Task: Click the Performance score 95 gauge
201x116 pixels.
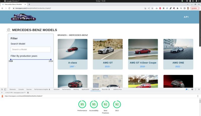Action: pyautogui.click(x=82, y=104)
